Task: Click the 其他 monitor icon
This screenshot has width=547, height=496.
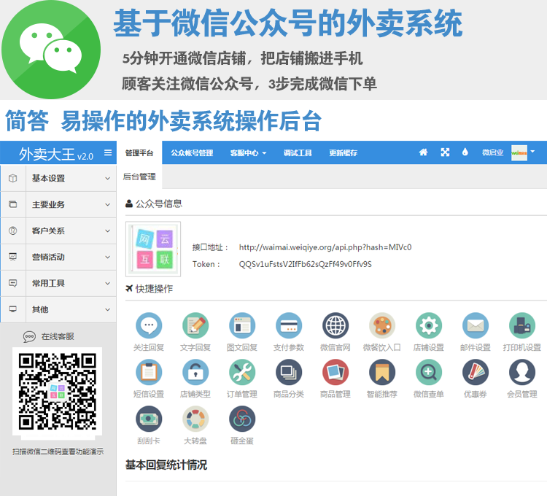Action: [13, 309]
